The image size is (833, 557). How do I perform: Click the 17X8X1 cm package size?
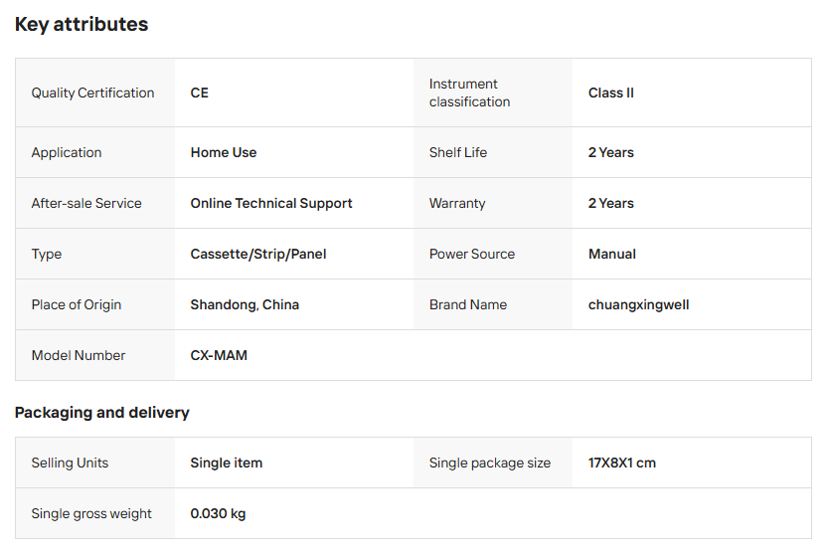622,463
